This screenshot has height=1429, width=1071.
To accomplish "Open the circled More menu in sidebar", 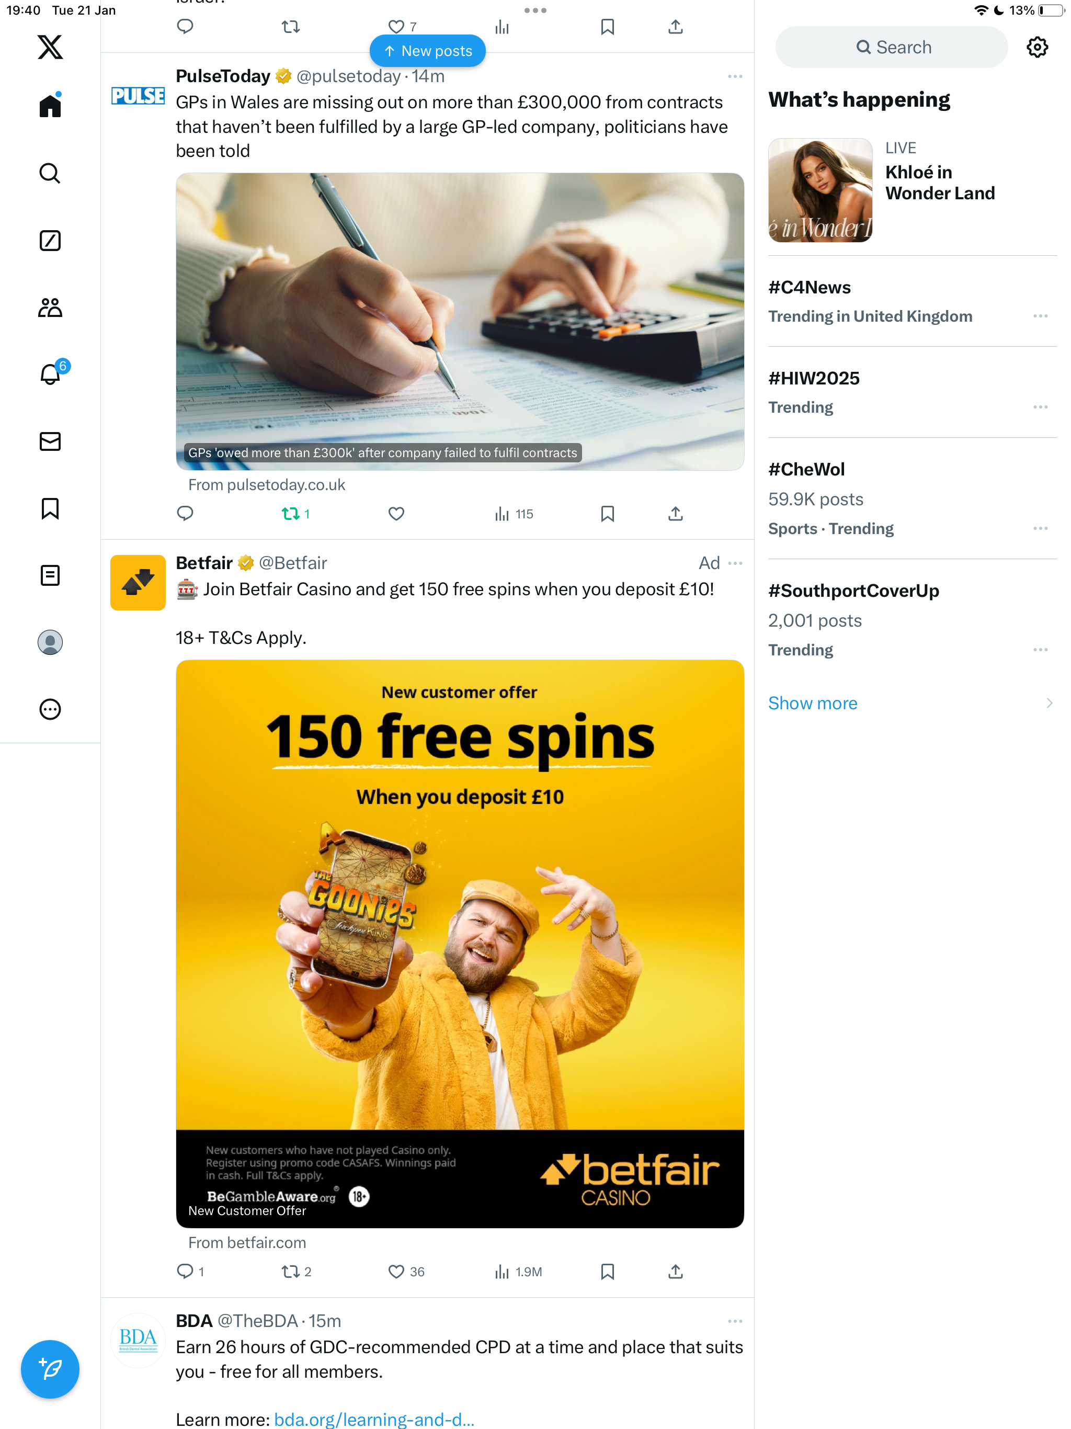I will [50, 709].
